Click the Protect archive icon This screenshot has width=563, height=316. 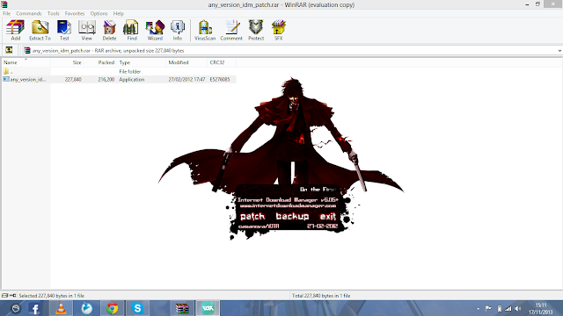coord(256,31)
